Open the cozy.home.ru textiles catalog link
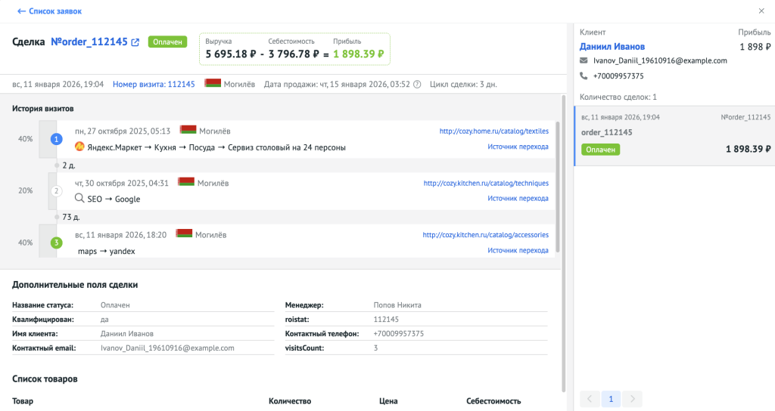This screenshot has height=411, width=775. click(493, 131)
